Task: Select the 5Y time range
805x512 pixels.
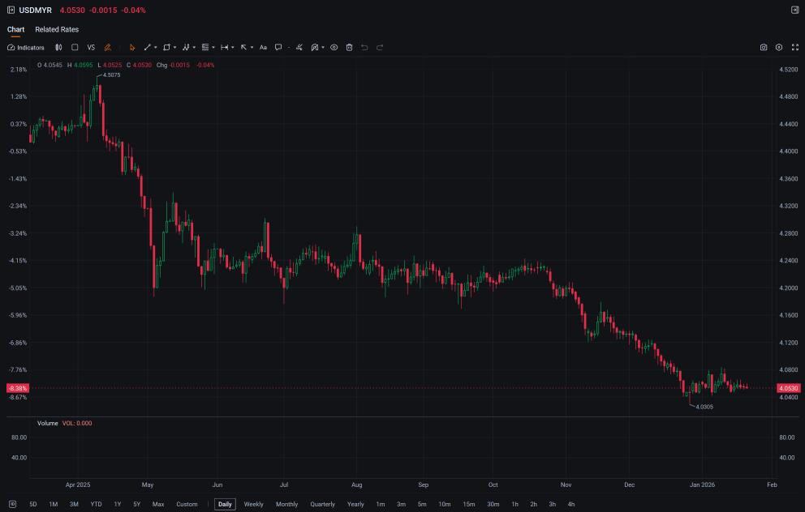Action: point(136,505)
